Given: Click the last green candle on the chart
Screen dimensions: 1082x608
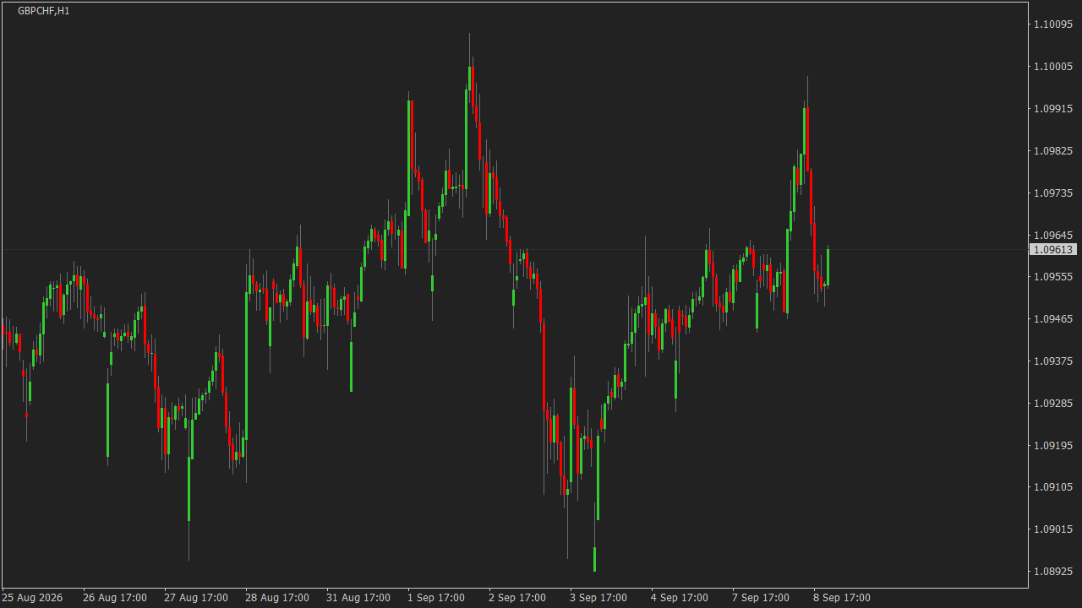Looking at the screenshot, I should click(x=828, y=267).
